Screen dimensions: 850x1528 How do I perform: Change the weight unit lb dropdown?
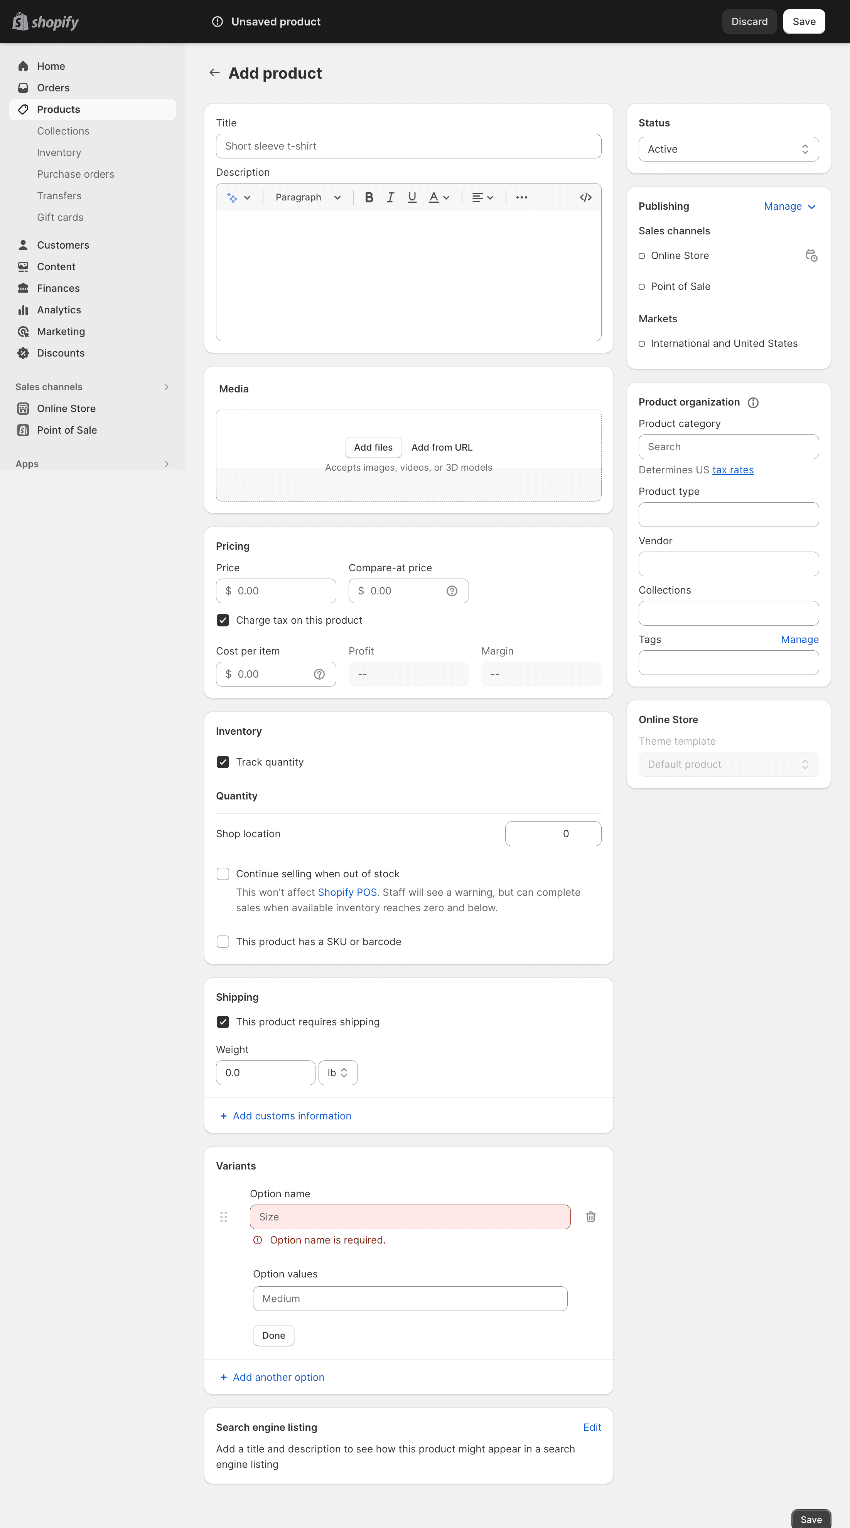coord(338,1072)
